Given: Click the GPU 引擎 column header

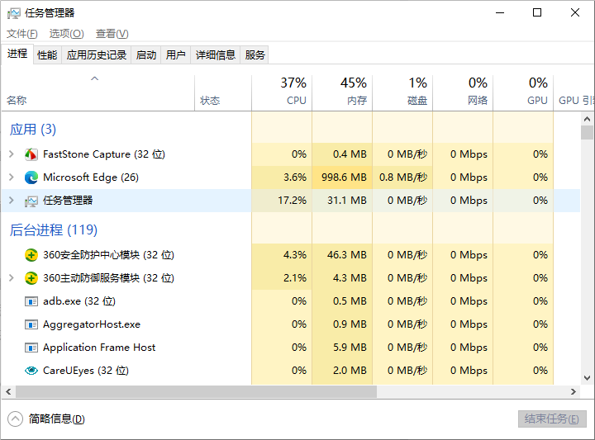Looking at the screenshot, I should pyautogui.click(x=574, y=92).
